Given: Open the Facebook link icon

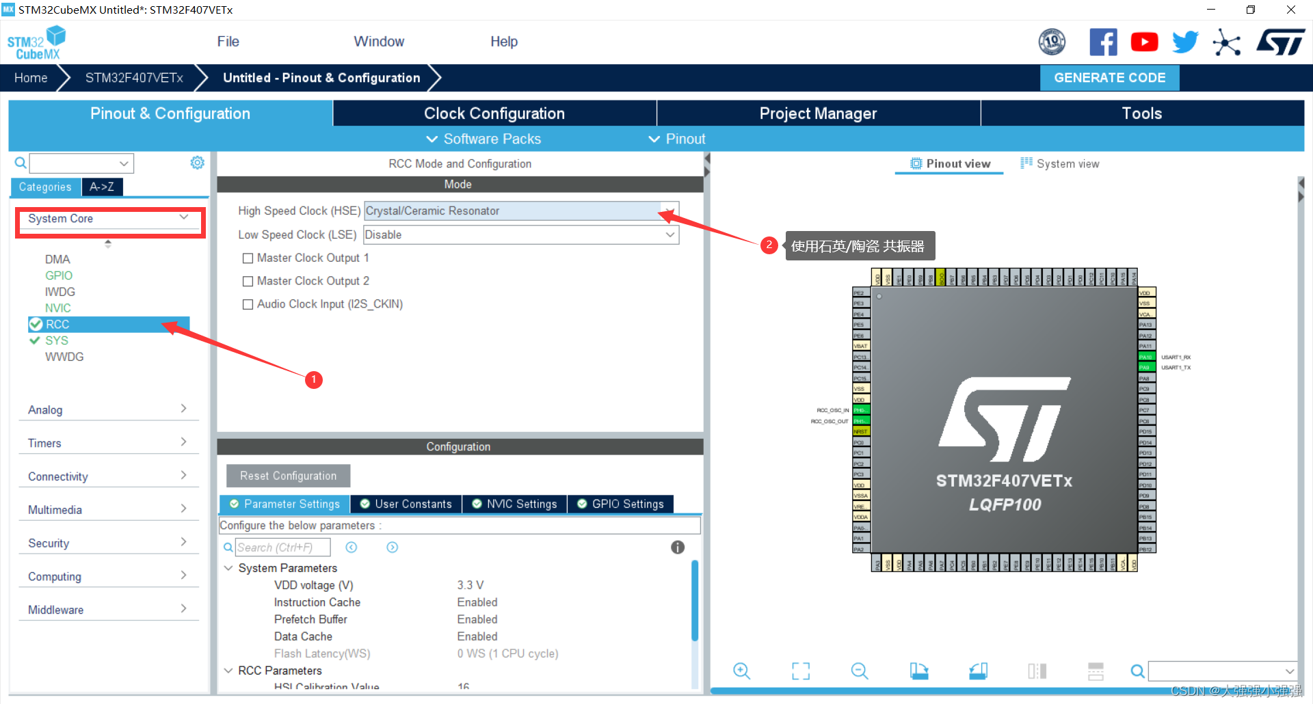Looking at the screenshot, I should tap(1103, 42).
